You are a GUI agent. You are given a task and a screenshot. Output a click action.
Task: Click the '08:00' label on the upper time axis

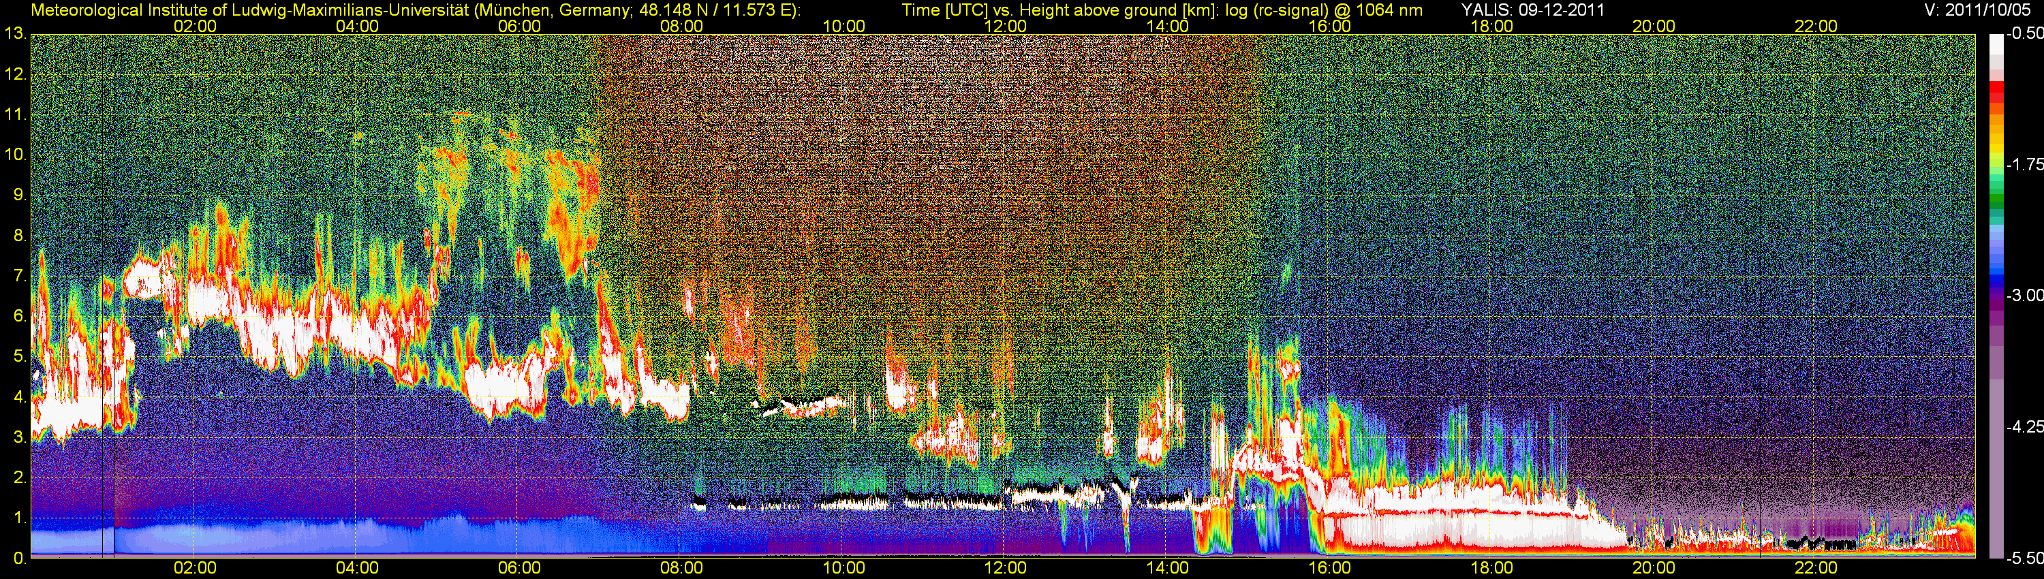pyautogui.click(x=681, y=26)
